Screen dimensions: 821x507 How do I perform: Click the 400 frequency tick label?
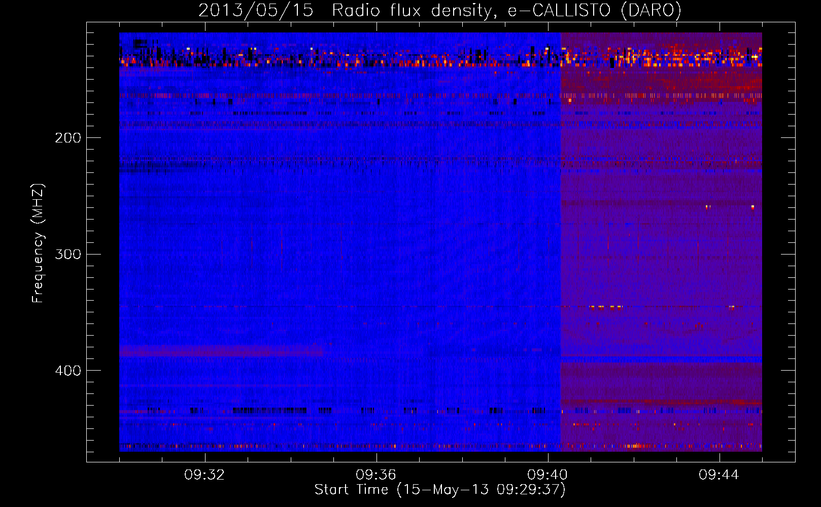[x=68, y=371]
